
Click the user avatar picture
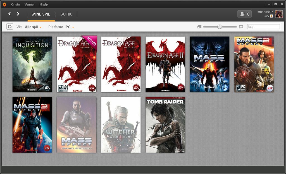click(x=279, y=14)
